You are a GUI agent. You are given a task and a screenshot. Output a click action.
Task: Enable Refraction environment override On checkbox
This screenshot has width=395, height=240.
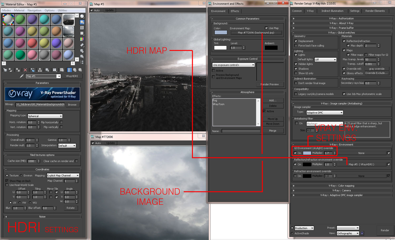coord(295,176)
